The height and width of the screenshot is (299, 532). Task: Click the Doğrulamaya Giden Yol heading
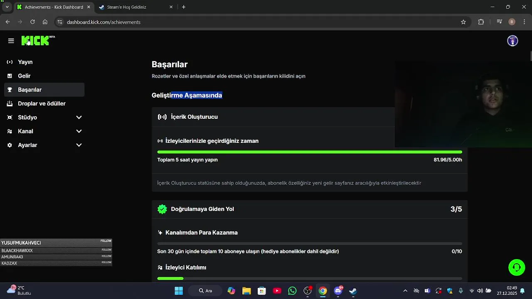[202, 209]
